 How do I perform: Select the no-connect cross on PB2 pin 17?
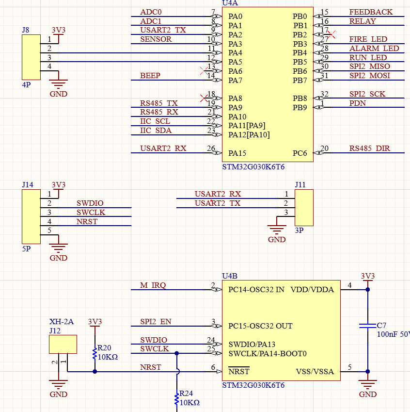point(331,34)
